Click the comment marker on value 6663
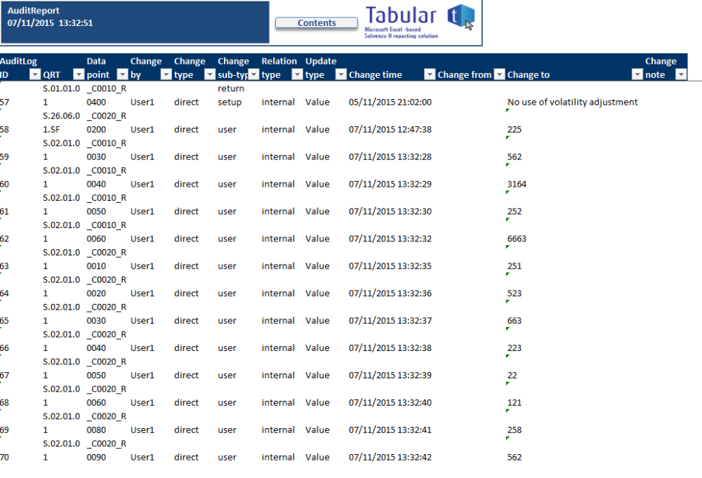 coord(506,246)
